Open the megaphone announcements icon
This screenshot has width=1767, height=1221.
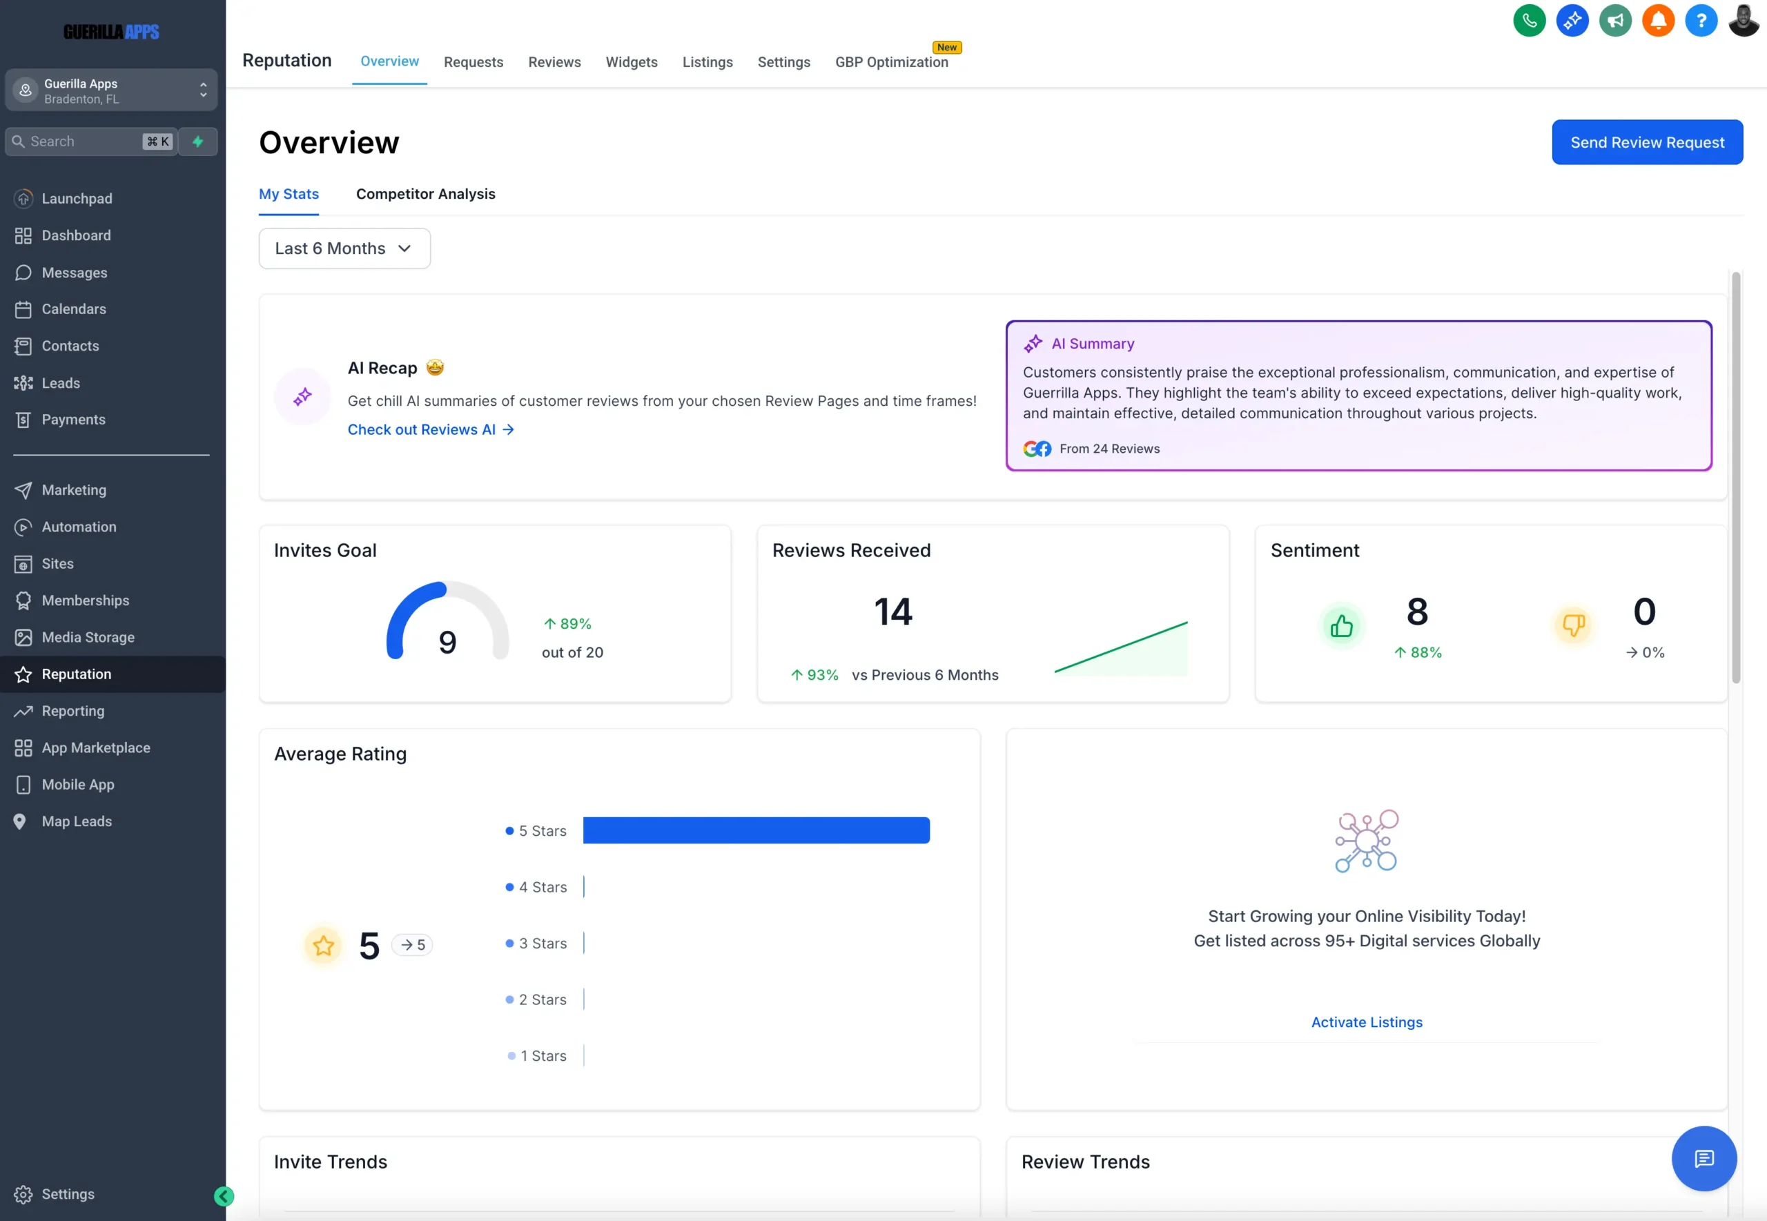(1614, 21)
